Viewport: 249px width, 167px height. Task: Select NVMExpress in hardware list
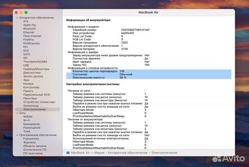point(31,43)
